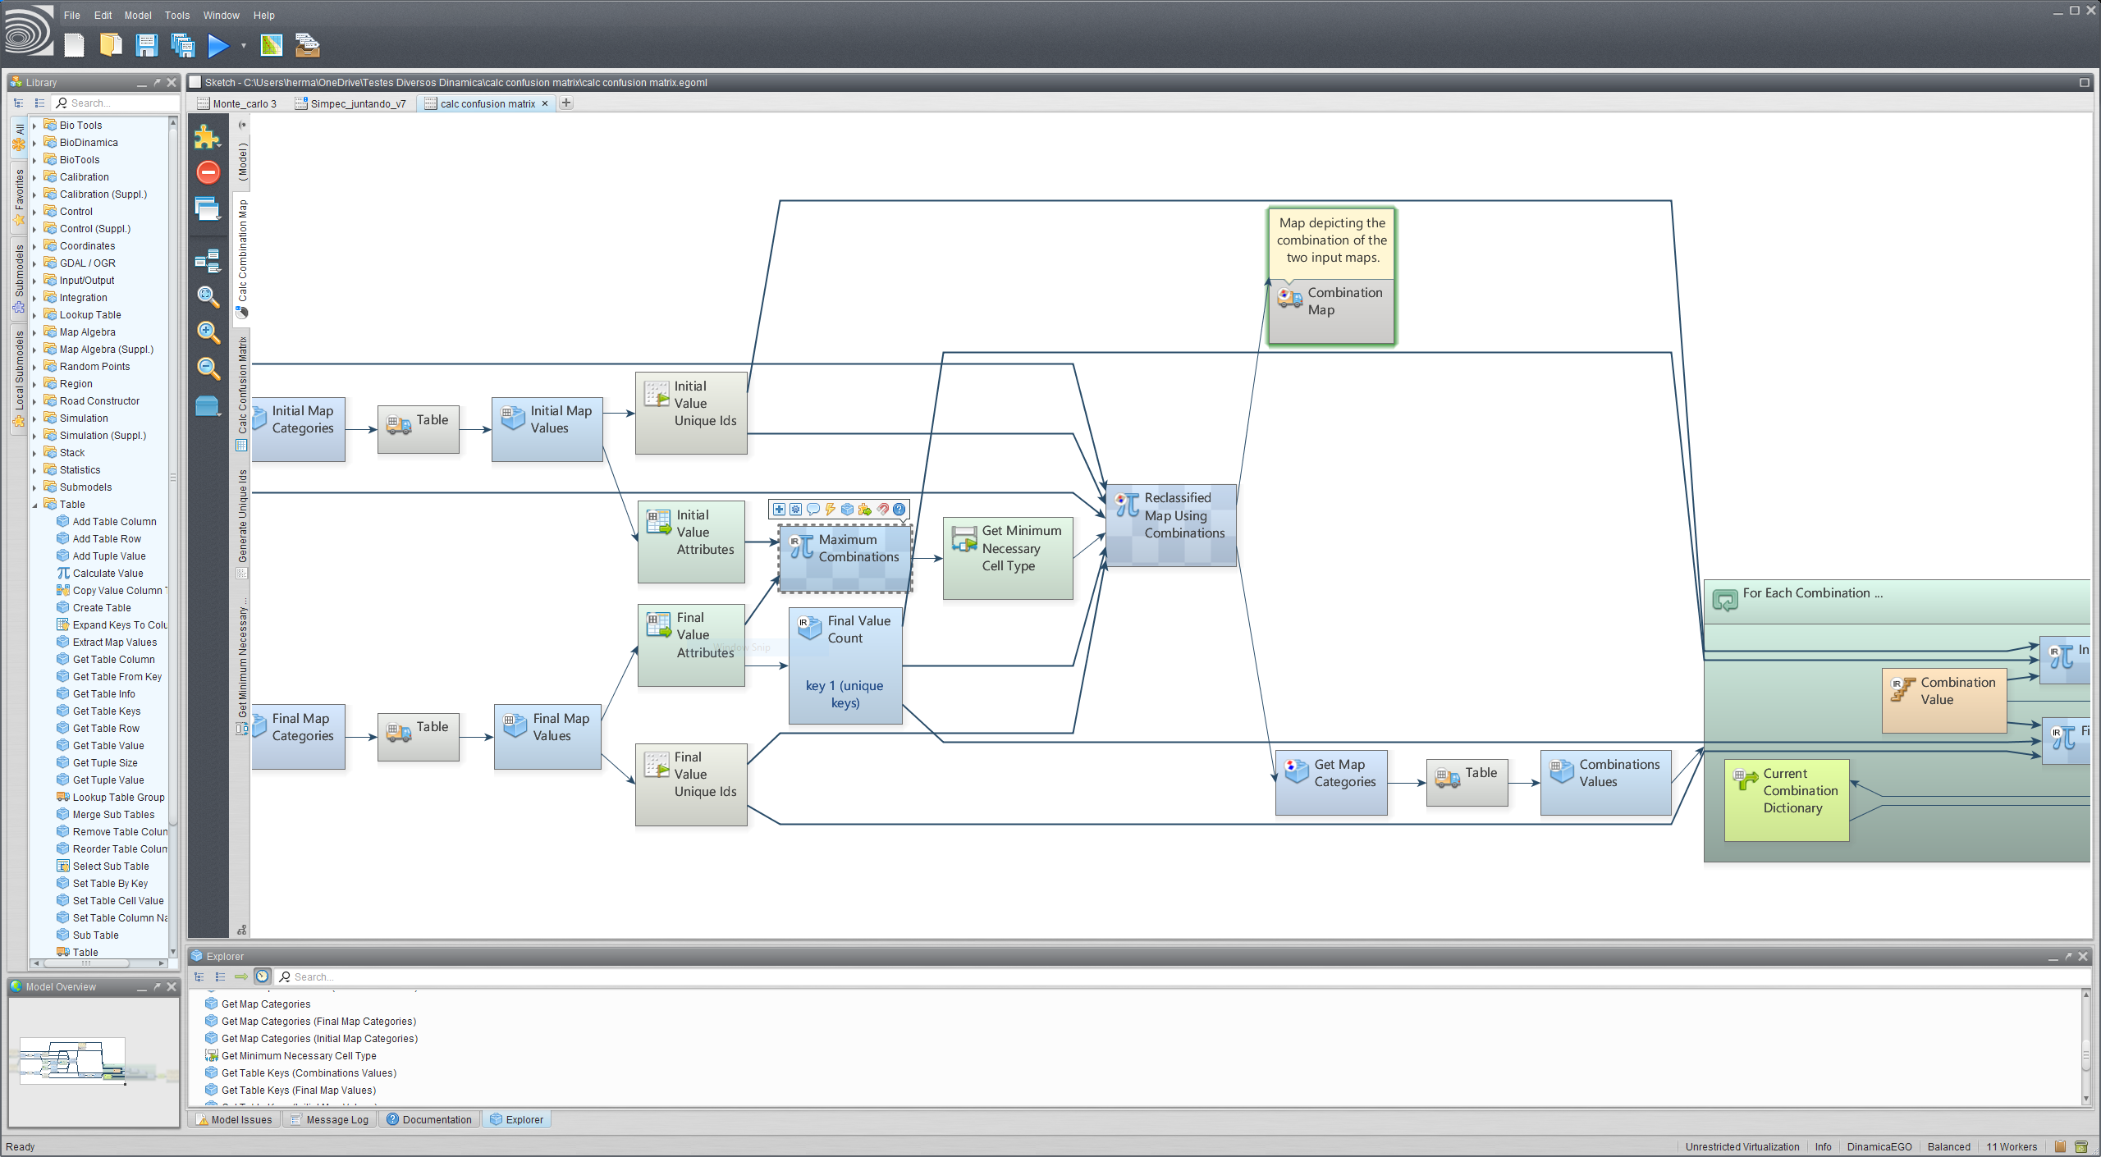
Task: Open the dropdown arrow beside Run button
Action: tap(244, 46)
